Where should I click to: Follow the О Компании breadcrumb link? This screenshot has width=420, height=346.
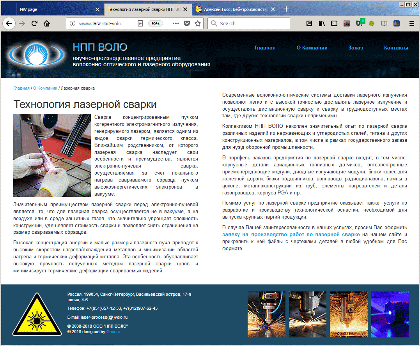coord(45,88)
